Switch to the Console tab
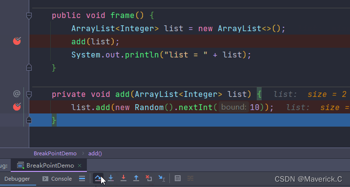Image resolution: width=350 pixels, height=187 pixels. pos(58,179)
